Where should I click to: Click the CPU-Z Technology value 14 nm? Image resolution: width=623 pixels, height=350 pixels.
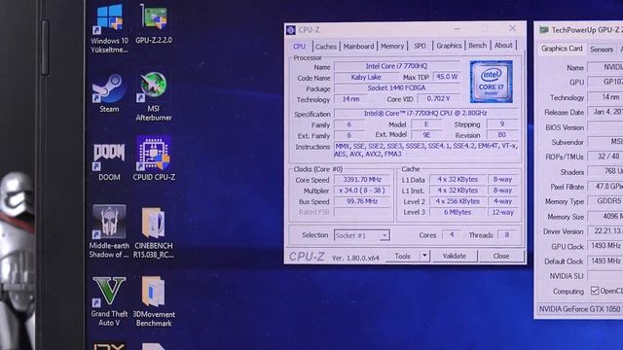350,99
